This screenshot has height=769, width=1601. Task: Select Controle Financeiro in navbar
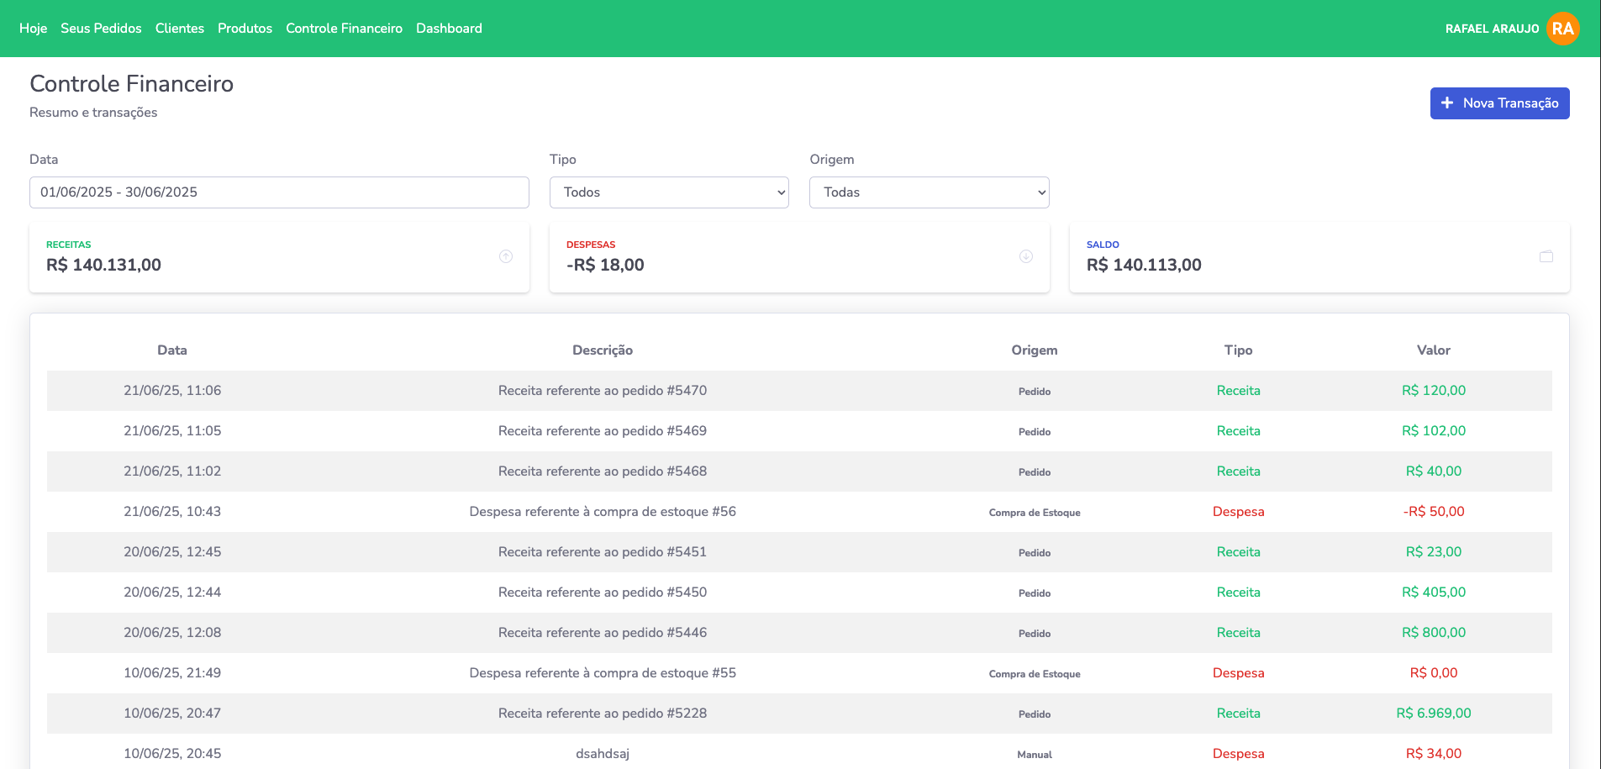click(344, 29)
